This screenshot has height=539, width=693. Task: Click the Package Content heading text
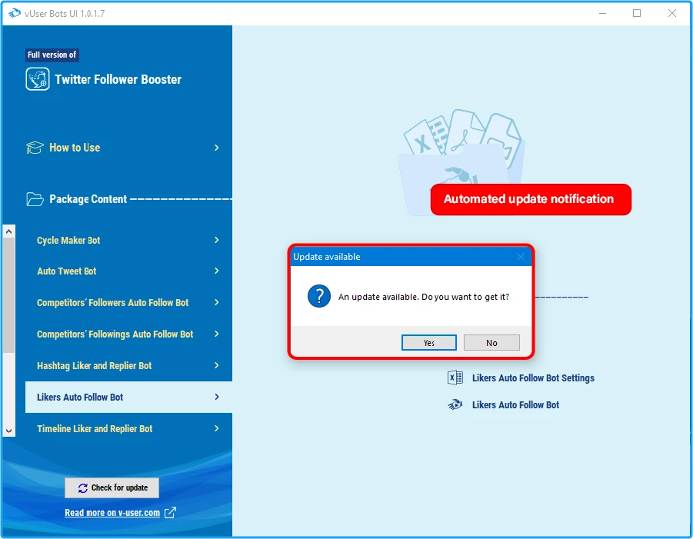[88, 199]
